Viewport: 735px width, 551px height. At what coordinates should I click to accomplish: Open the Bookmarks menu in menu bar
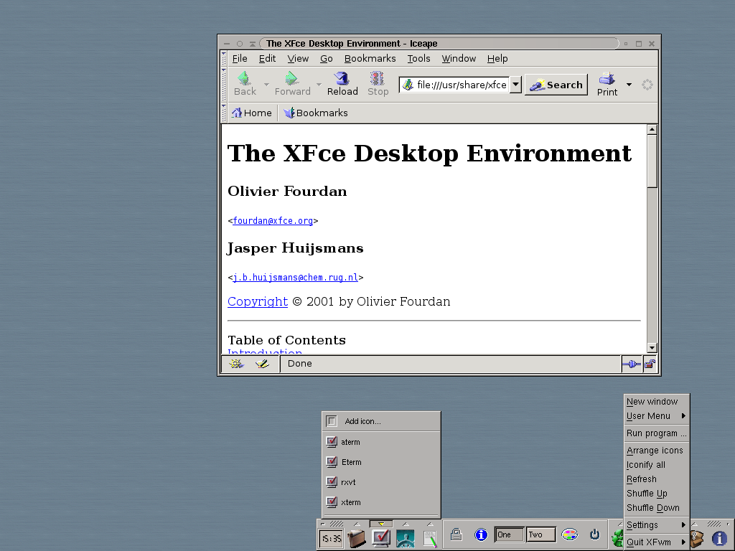(x=370, y=59)
